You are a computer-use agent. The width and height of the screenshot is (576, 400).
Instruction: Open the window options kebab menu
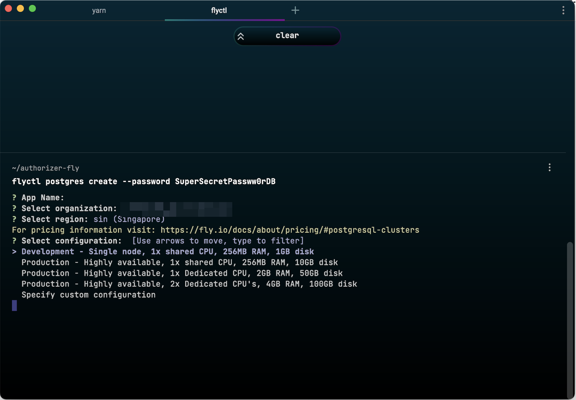tap(564, 10)
